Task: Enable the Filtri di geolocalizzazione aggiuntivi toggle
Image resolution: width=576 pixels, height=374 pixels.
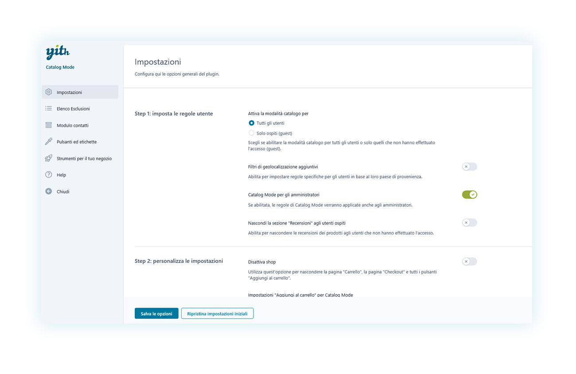Action: [469, 166]
